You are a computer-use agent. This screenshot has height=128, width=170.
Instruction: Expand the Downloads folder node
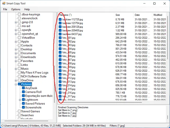pyautogui.click(x=16, y=57)
